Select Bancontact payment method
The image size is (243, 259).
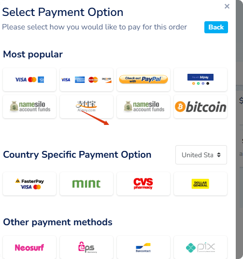[x=143, y=247]
